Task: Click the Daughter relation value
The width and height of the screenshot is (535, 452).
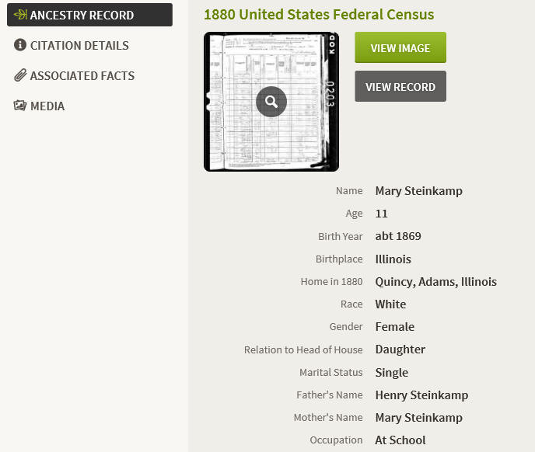Action: 400,349
